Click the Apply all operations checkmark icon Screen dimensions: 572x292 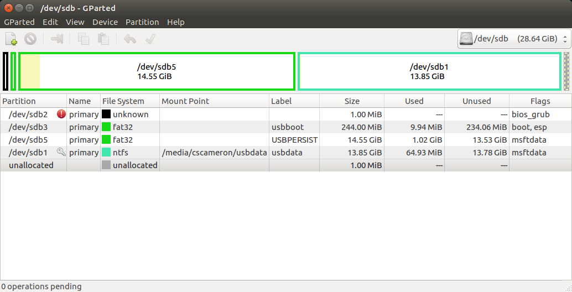[150, 39]
